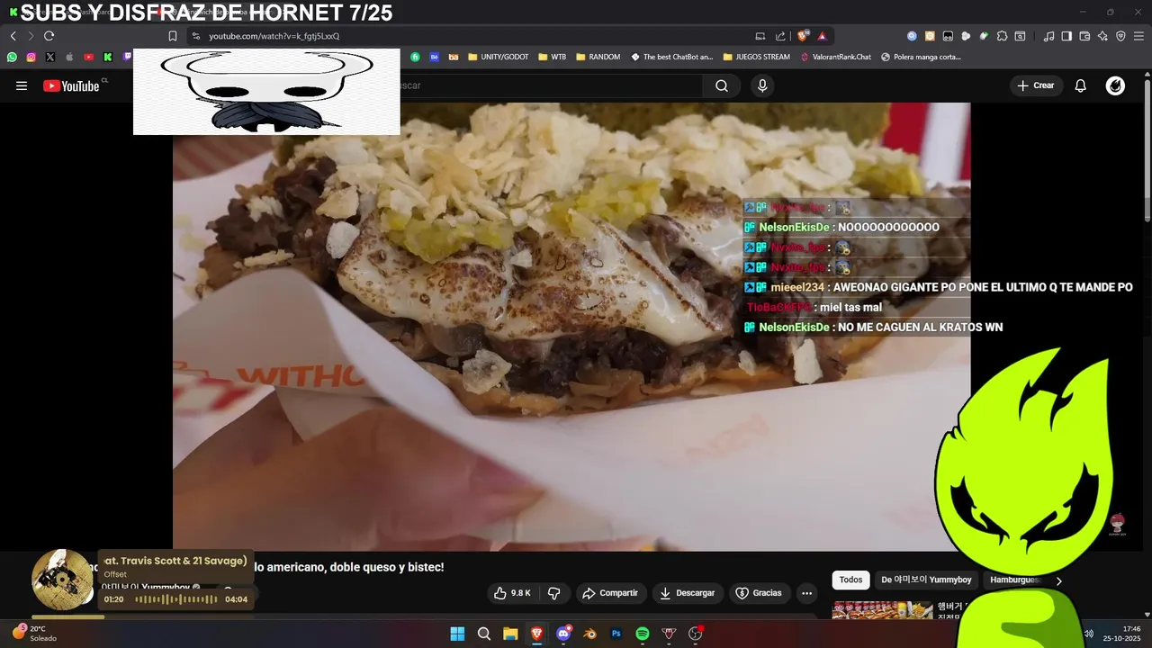Image resolution: width=1152 pixels, height=648 pixels.
Task: Click the Brave Rewards triangle icon
Action: [x=822, y=36]
